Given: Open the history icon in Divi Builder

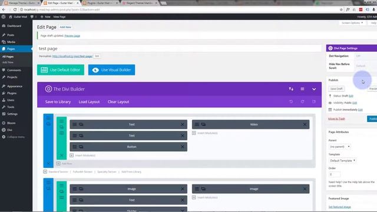Looking at the screenshot, I should (314, 102).
